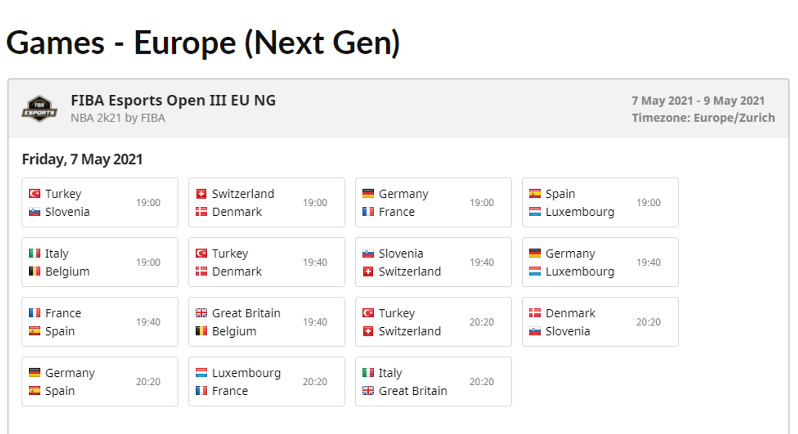Viewport: 798px width, 434px height.
Task: Click France flag in Luxembourg vs France game
Action: click(x=201, y=391)
